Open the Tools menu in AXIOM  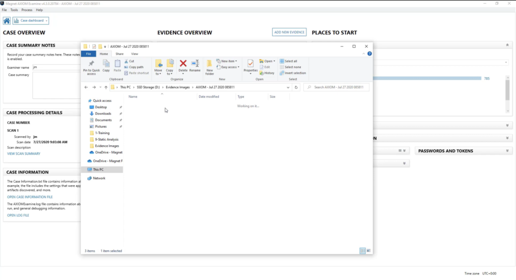pos(14,10)
